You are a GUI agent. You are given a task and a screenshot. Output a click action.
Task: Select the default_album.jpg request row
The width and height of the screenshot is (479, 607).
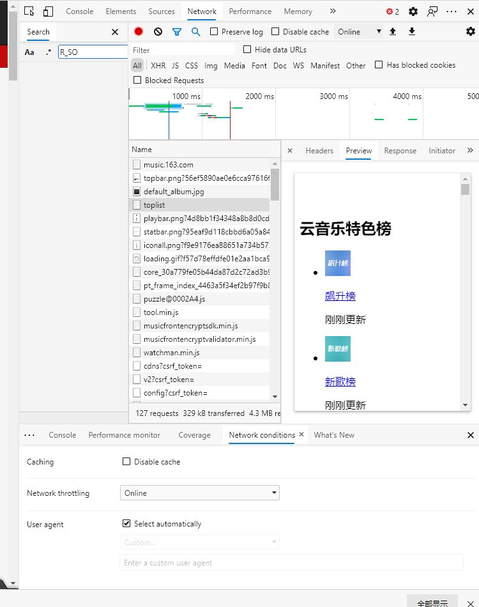(x=200, y=191)
